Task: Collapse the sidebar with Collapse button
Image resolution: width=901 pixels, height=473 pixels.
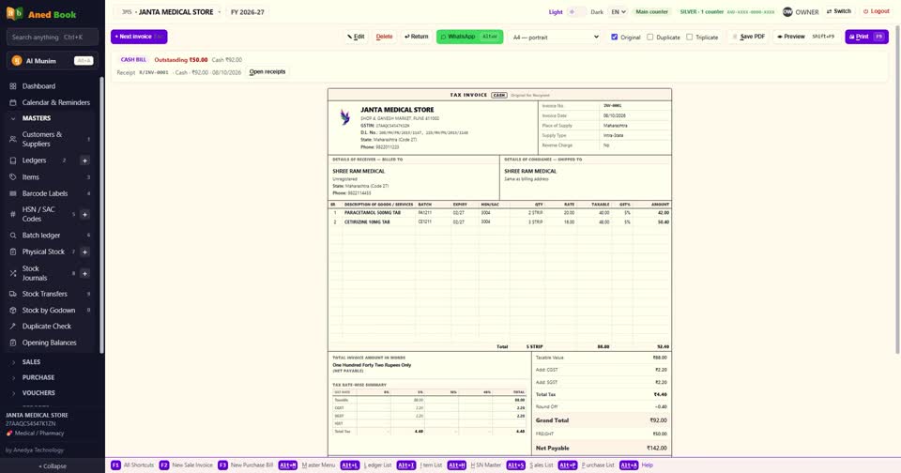Action: 53,466
